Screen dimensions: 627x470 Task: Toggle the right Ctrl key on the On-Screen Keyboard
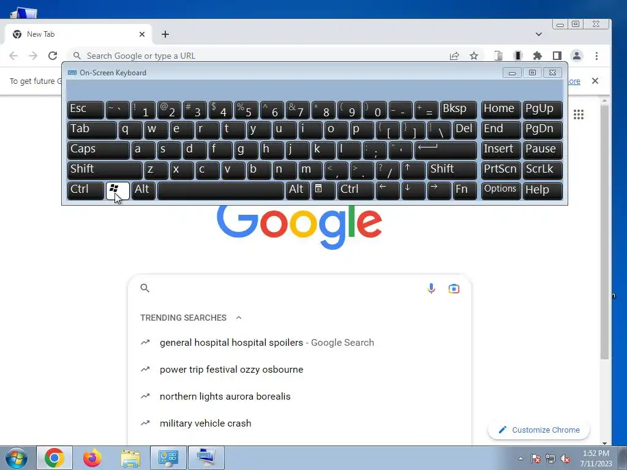[356, 191]
